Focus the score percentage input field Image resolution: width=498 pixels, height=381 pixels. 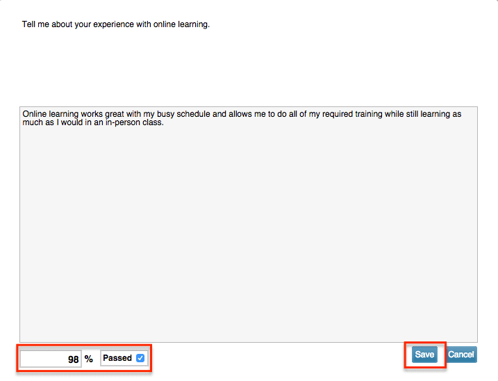(x=51, y=359)
